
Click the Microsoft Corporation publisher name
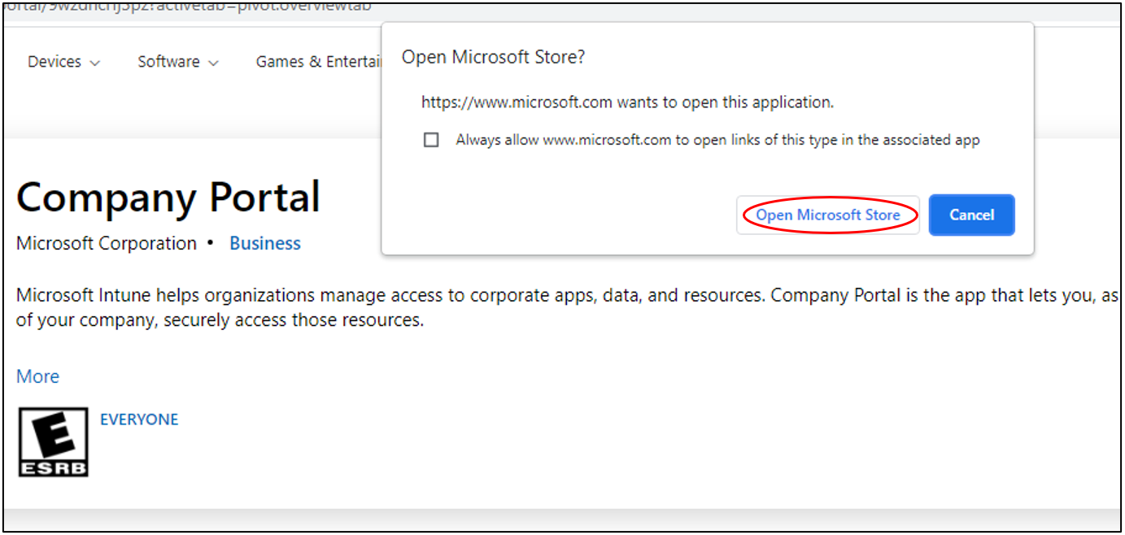click(x=107, y=243)
